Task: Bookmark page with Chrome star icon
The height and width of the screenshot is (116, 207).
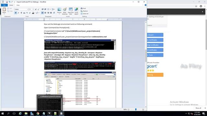Action: point(196,6)
